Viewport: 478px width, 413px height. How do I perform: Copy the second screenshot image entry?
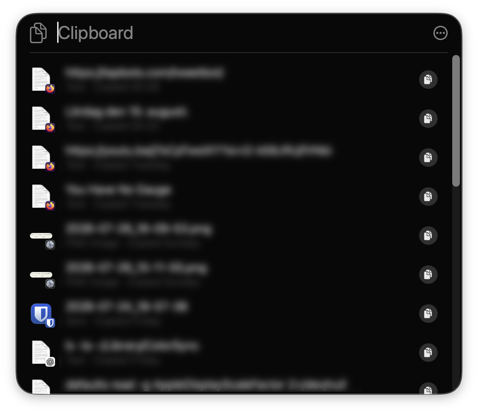(428, 274)
